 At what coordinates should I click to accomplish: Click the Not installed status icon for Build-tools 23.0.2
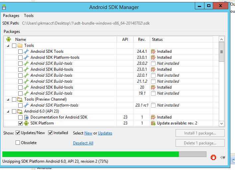pyautogui.click(x=153, y=63)
